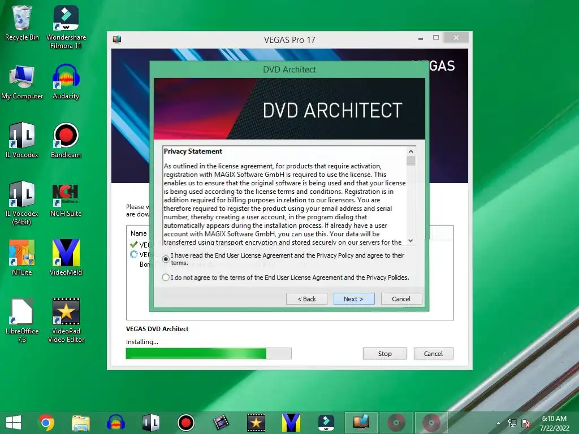The image size is (579, 434).
Task: Open VideoMeld V icon in taskbar
Action: tap(291, 423)
